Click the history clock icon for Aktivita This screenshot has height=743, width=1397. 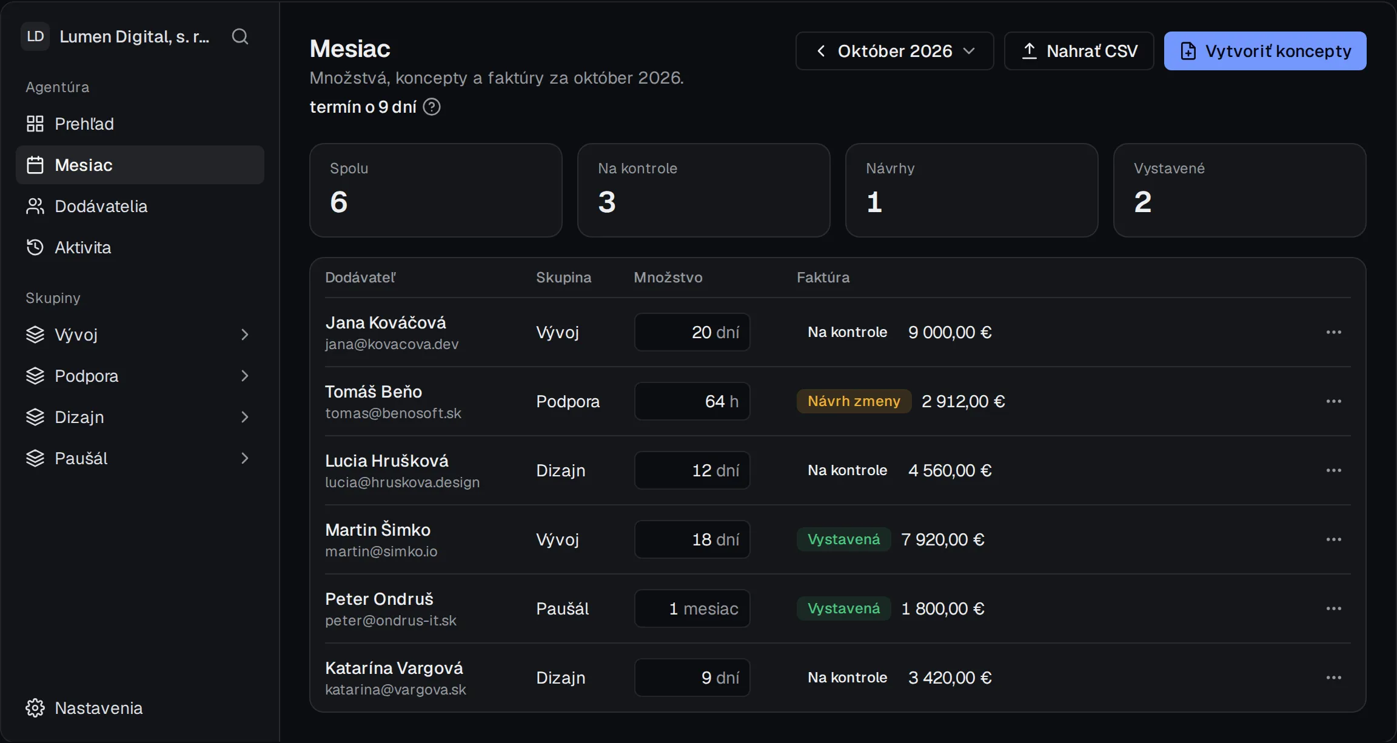(35, 247)
